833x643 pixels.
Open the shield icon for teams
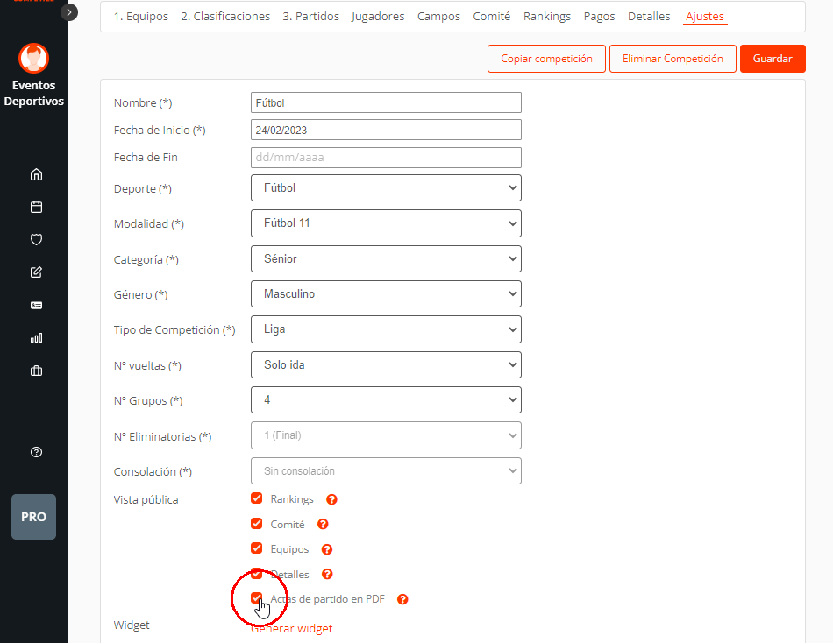tap(36, 239)
